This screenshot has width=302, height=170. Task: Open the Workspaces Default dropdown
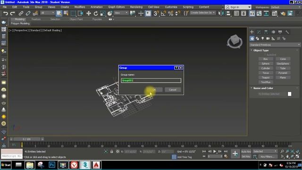click(x=286, y=8)
